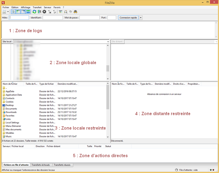Open directory listing filters
The image size is (219, 173).
point(60,11)
